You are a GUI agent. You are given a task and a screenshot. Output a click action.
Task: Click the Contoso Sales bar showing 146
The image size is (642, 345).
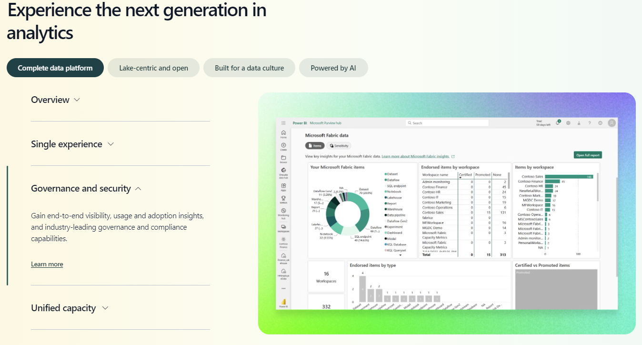click(569, 176)
